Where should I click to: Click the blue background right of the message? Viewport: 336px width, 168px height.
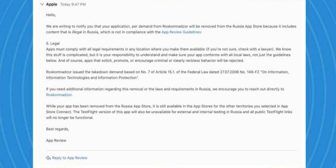321,84
